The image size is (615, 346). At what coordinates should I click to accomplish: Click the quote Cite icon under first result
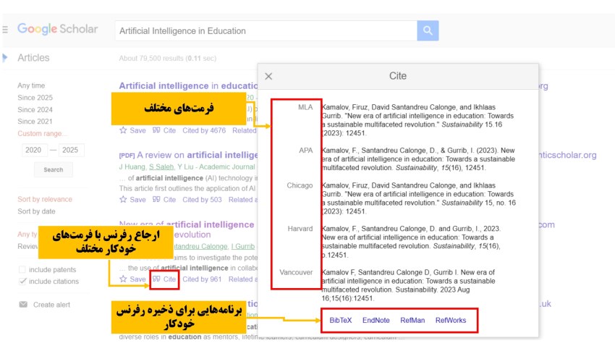[156, 130]
